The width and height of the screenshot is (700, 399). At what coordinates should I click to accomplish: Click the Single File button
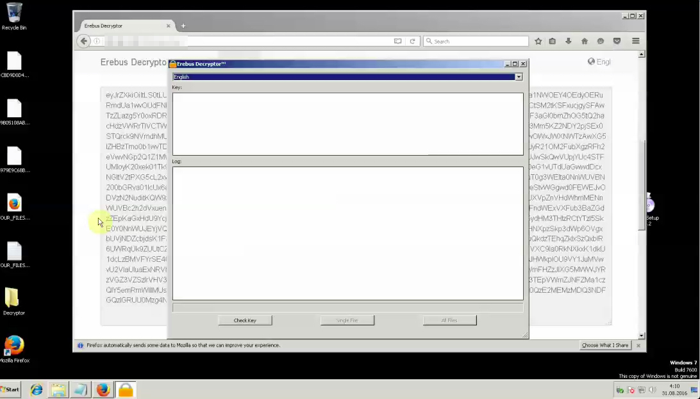coord(347,320)
